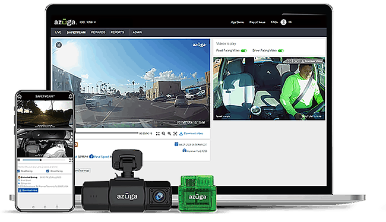Open the user profile avatar icon
The image size is (386, 222).
pyautogui.click(x=284, y=22)
